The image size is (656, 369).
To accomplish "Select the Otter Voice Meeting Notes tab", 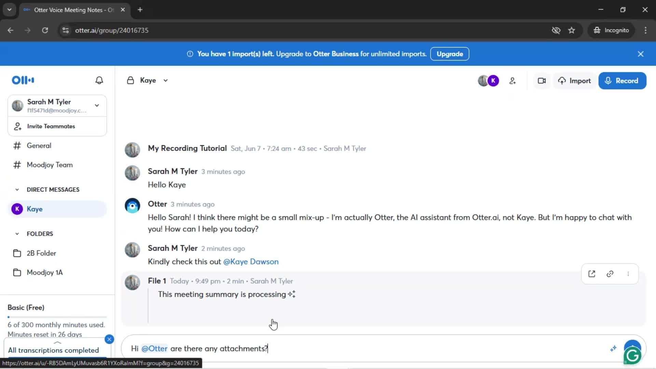I will point(74,10).
